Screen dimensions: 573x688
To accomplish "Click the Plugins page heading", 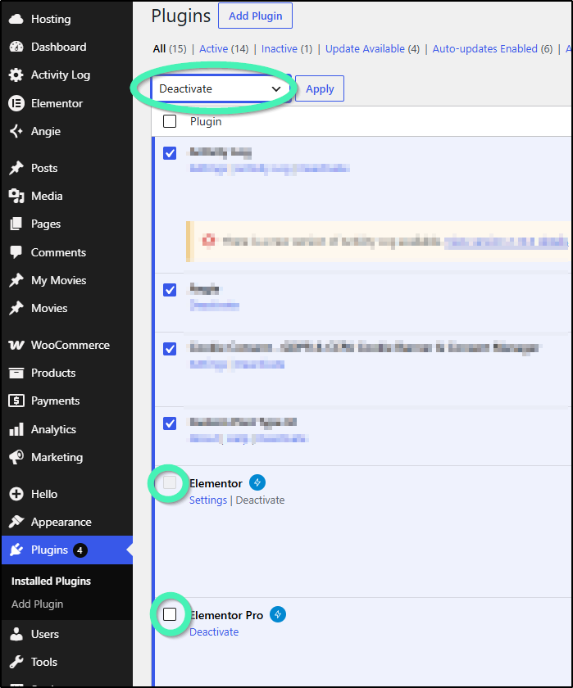I will pyautogui.click(x=181, y=16).
